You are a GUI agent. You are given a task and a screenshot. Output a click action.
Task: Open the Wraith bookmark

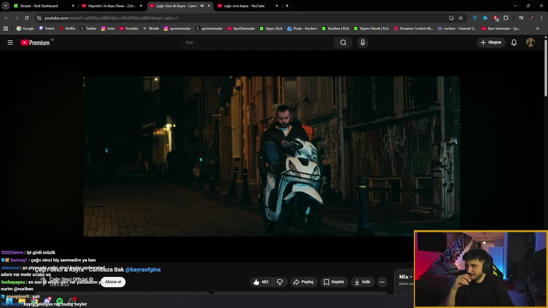click(151, 29)
